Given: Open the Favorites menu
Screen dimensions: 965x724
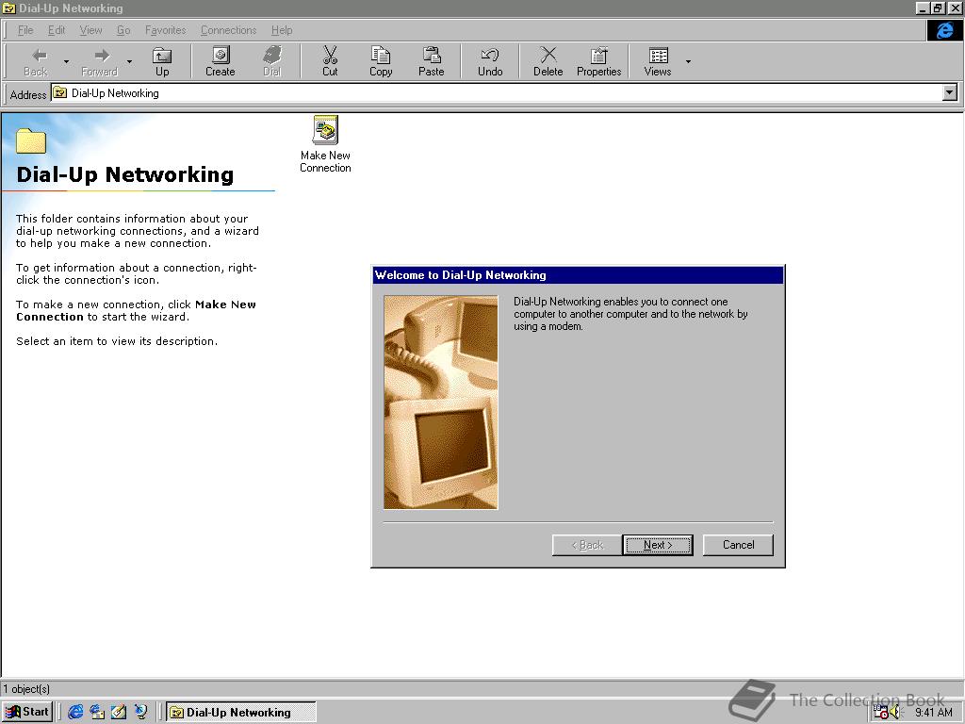Looking at the screenshot, I should point(166,30).
